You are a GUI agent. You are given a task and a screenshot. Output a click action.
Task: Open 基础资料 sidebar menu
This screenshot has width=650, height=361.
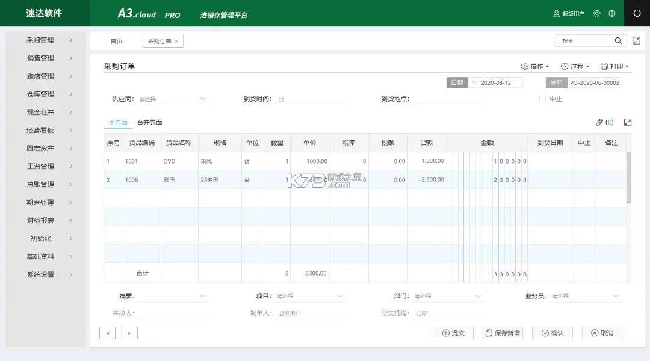tap(46, 256)
